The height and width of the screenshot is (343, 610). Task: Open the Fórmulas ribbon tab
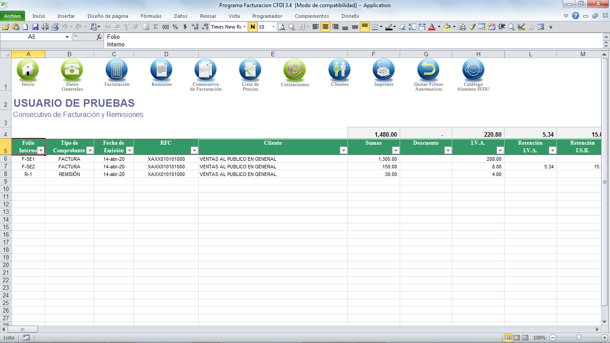point(151,16)
